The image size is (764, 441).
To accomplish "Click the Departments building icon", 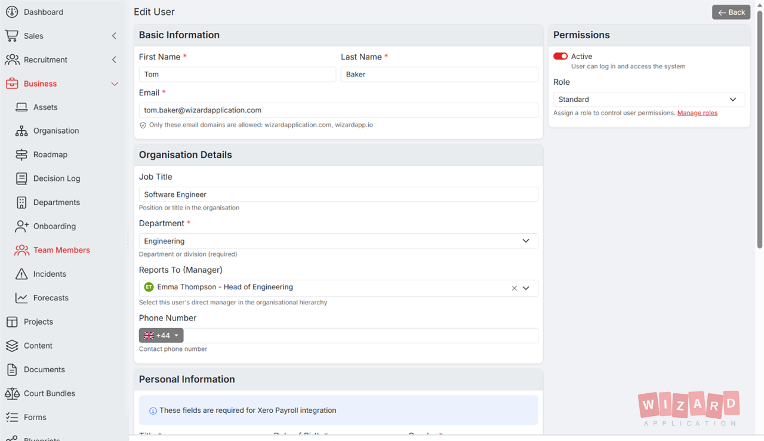I will (21, 202).
